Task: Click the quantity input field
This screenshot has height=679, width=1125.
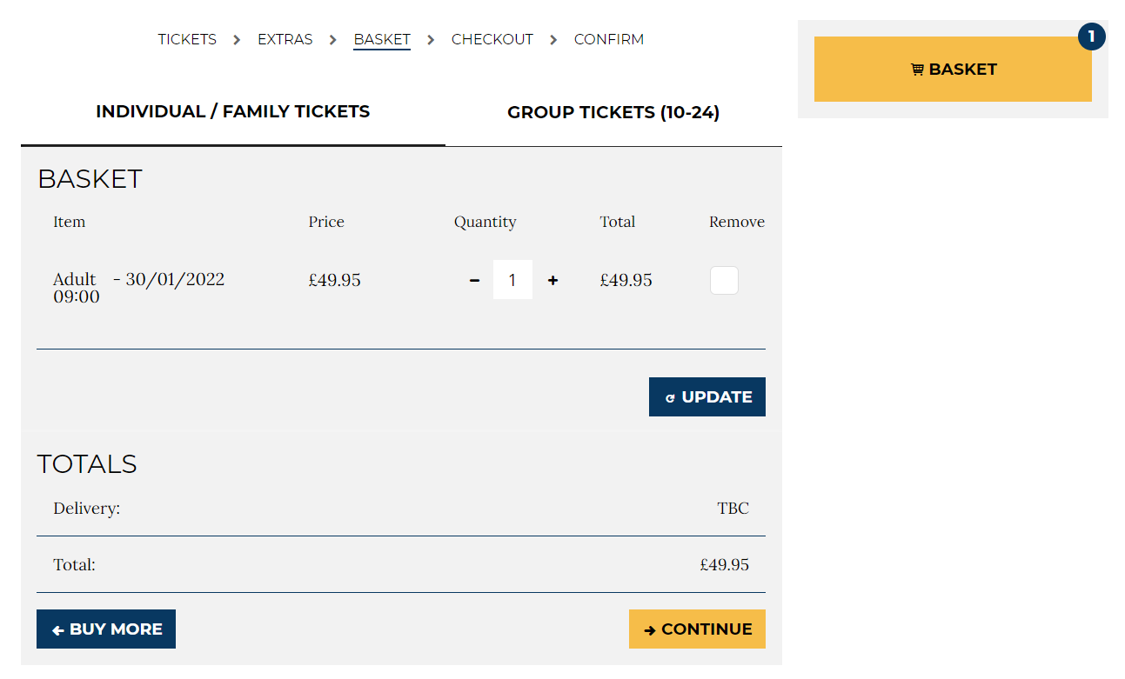Action: click(x=512, y=280)
